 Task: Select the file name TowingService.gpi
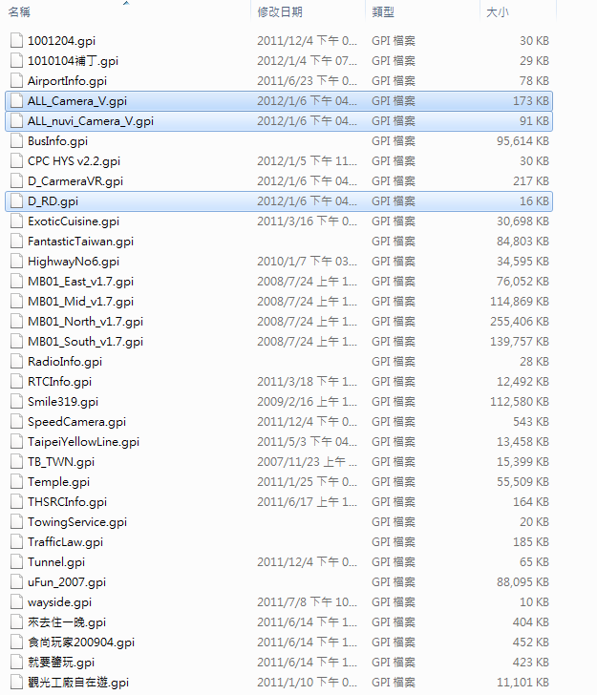coord(77,522)
